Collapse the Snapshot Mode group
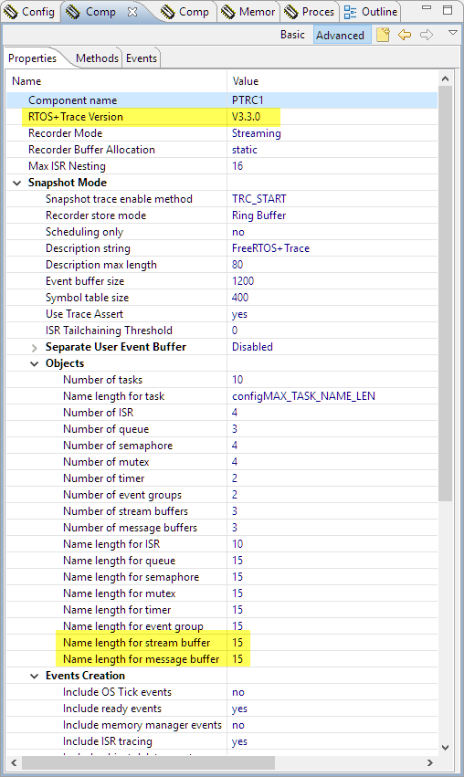464x777 pixels. tap(16, 183)
